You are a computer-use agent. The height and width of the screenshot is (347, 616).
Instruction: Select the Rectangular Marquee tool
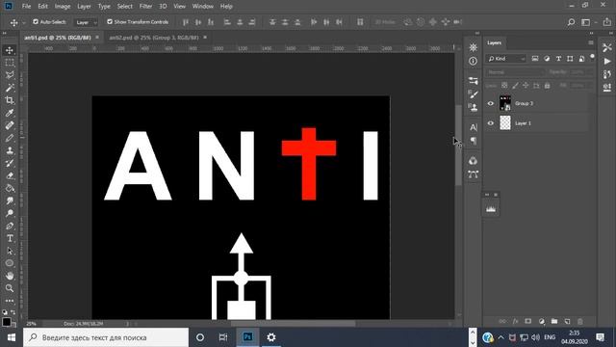(x=10, y=63)
